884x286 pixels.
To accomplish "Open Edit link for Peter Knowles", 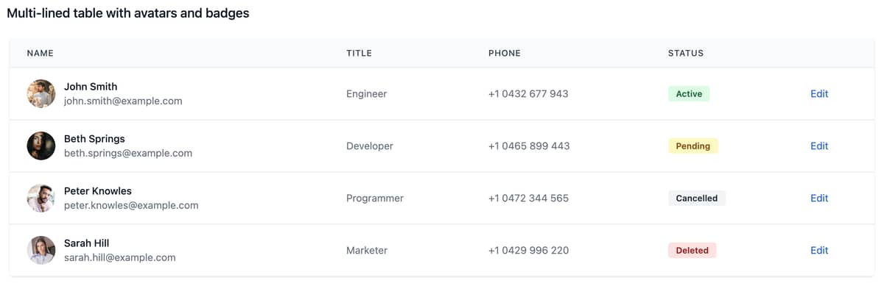I will [x=819, y=198].
